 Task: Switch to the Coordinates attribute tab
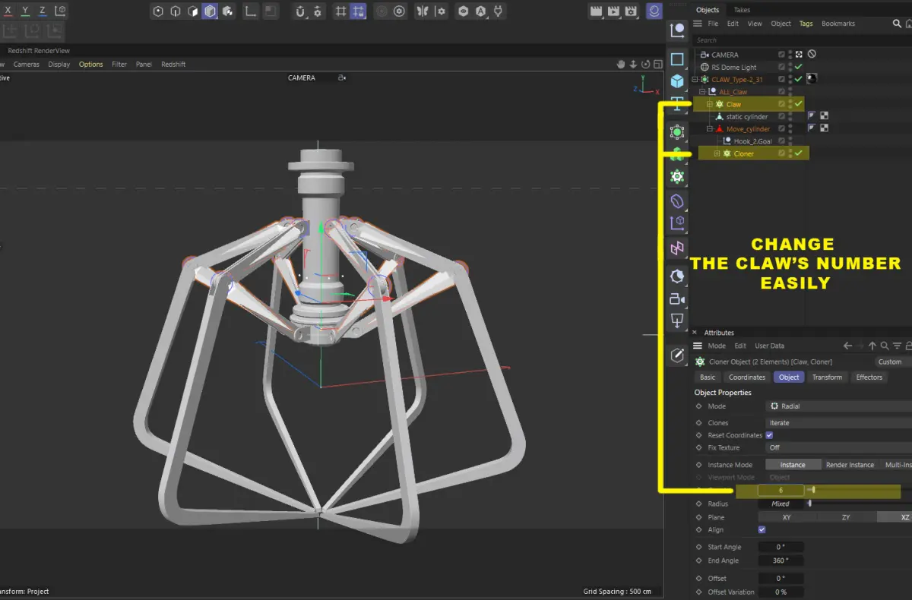746,377
